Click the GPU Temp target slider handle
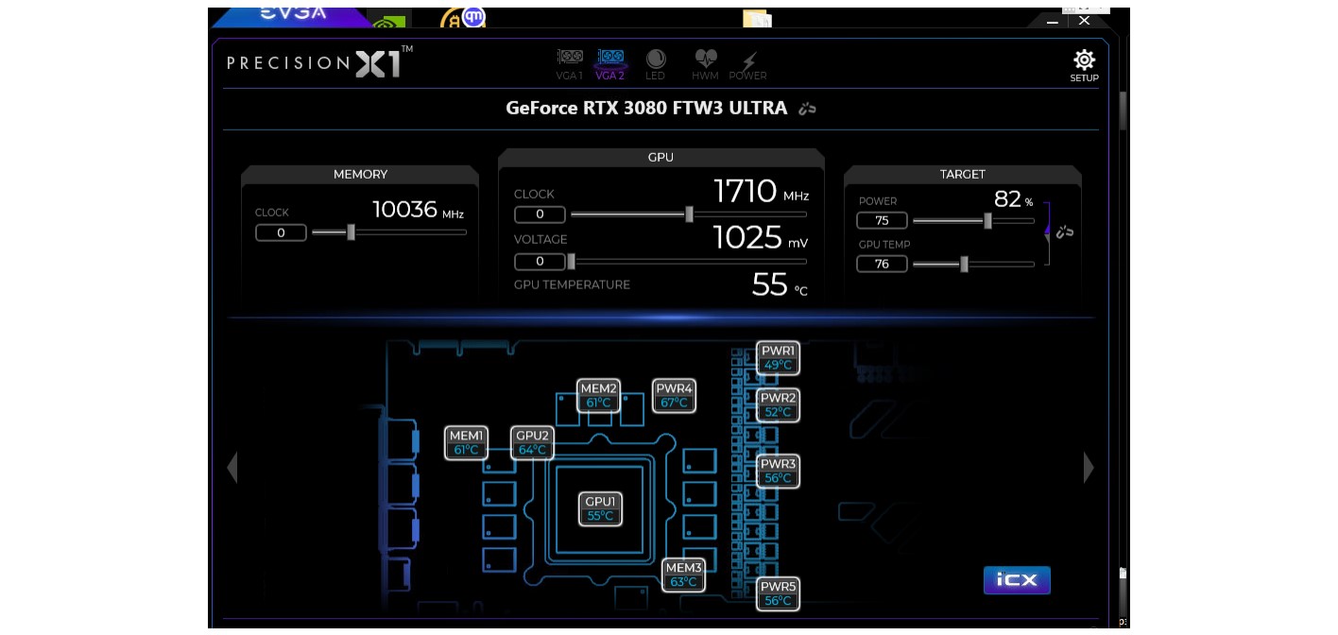The image size is (1338, 635). coord(964,264)
